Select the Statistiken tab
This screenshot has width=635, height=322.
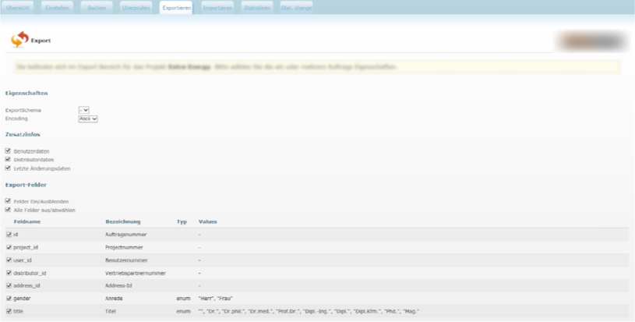(257, 7)
